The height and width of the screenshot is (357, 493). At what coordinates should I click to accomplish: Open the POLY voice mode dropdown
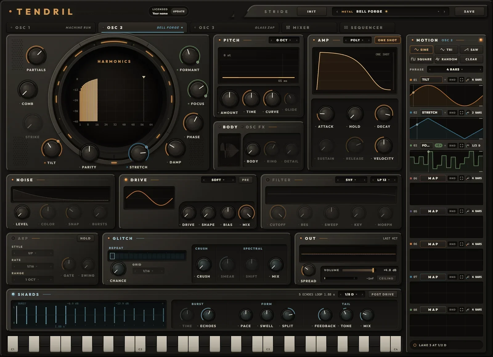point(357,40)
